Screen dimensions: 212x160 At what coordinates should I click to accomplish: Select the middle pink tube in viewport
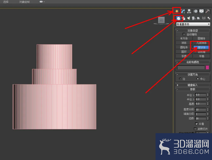(x=54, y=77)
